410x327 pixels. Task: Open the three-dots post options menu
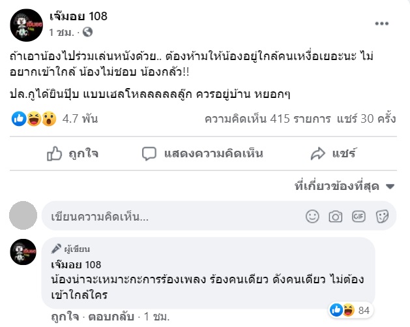click(381, 23)
